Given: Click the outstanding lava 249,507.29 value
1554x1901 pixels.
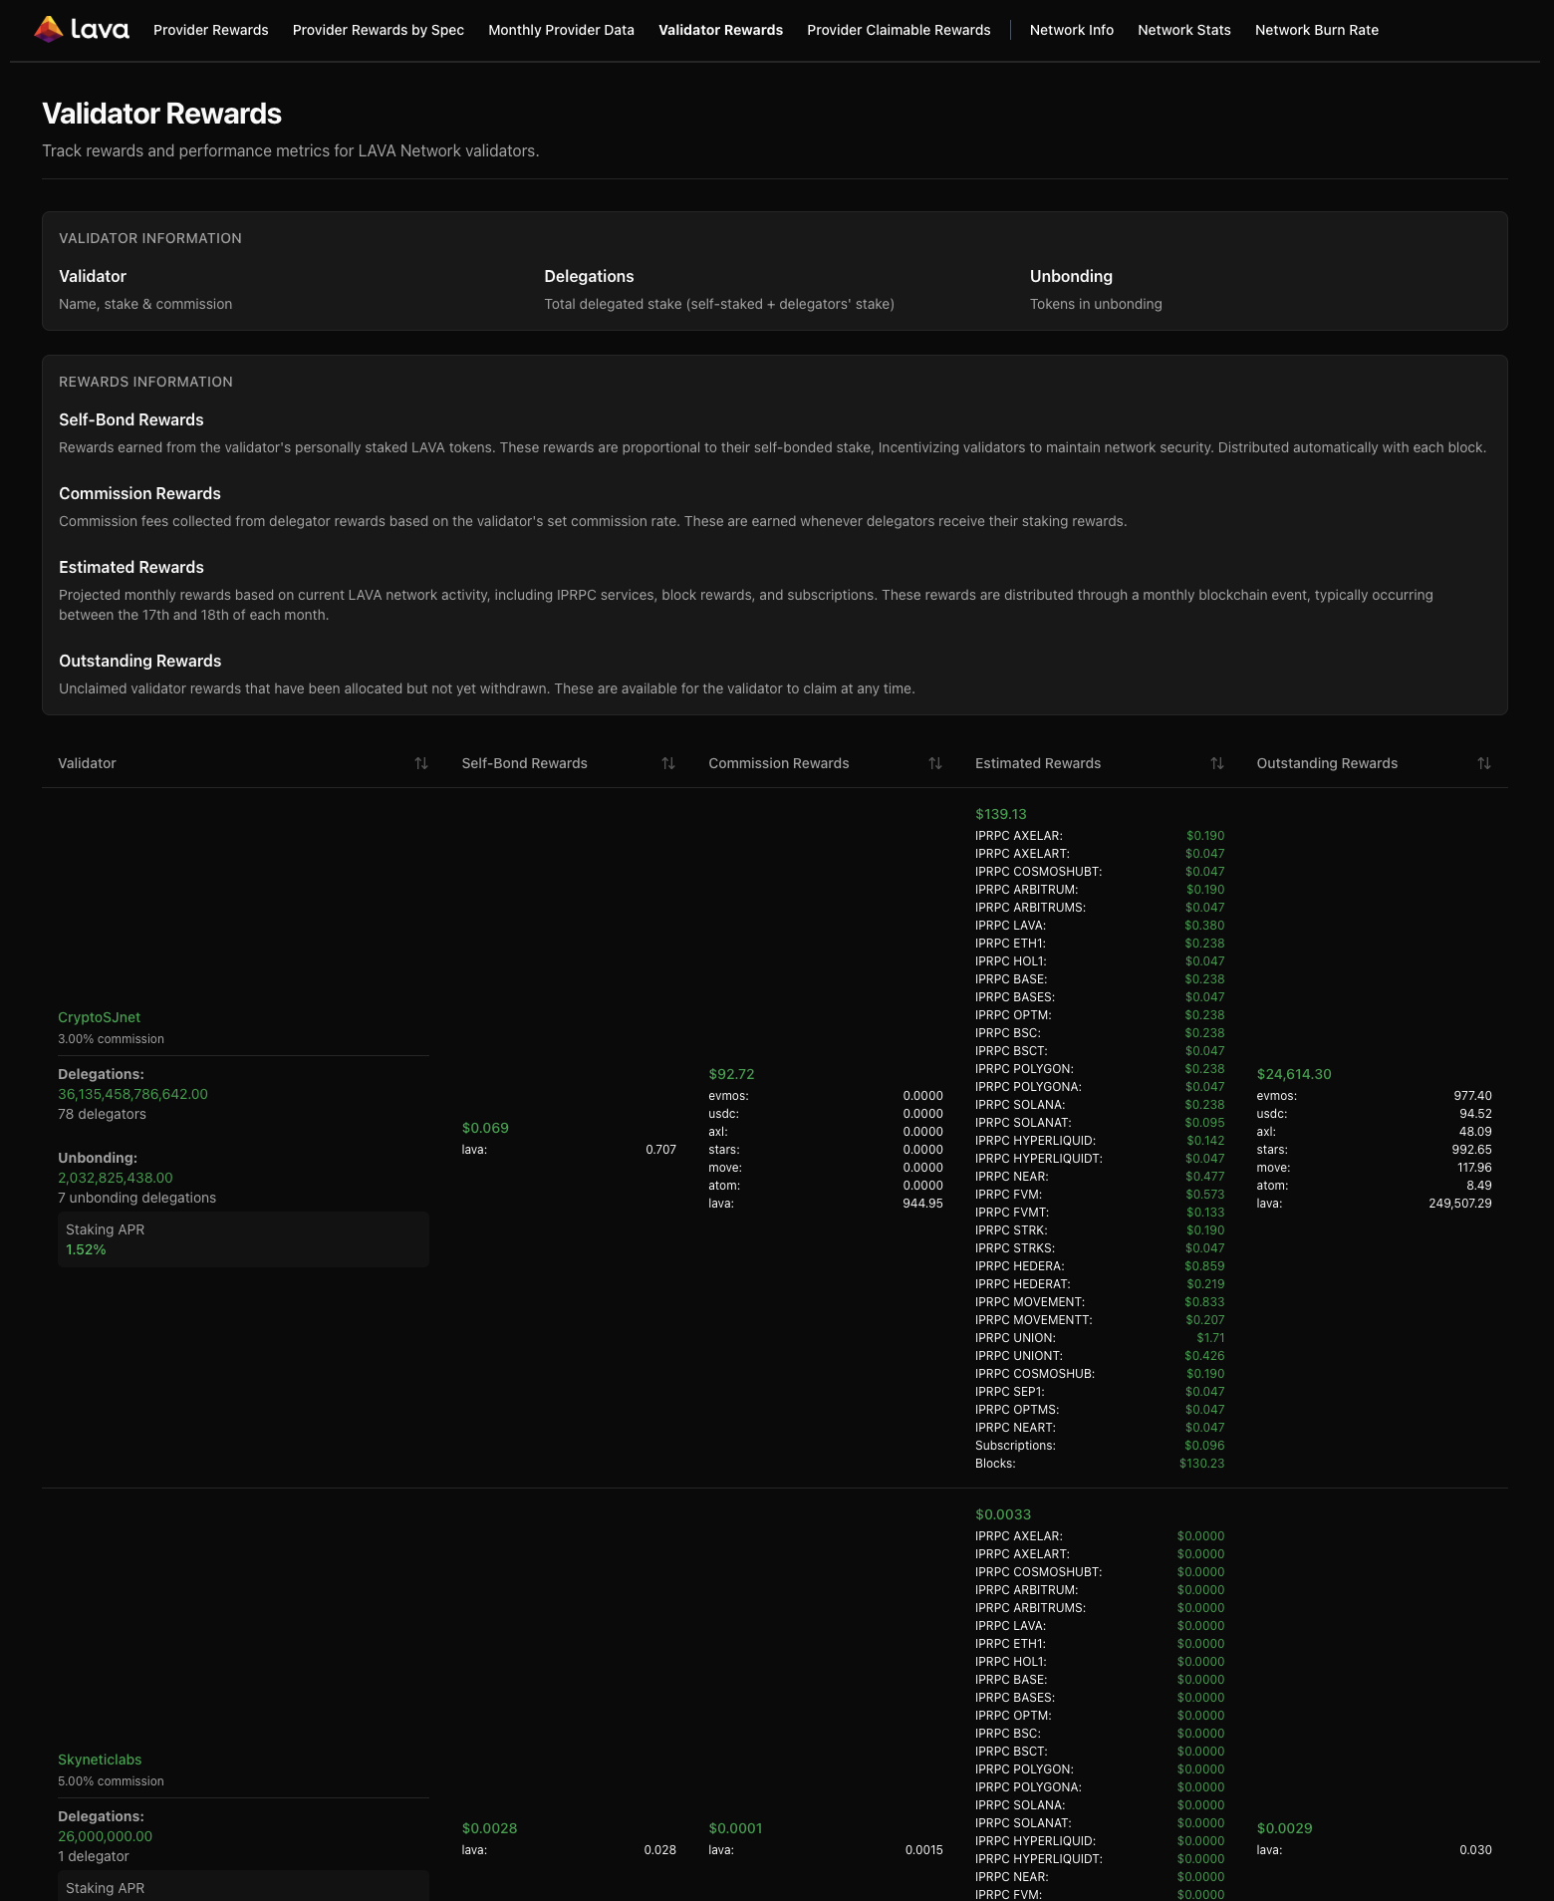Looking at the screenshot, I should 1460,1204.
